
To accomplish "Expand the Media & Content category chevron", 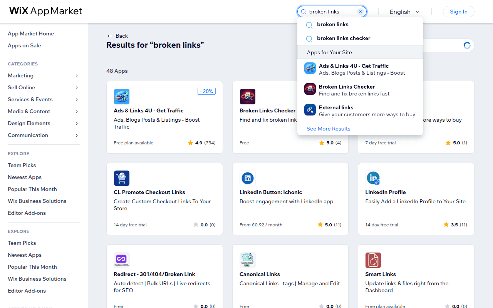I will pos(77,112).
